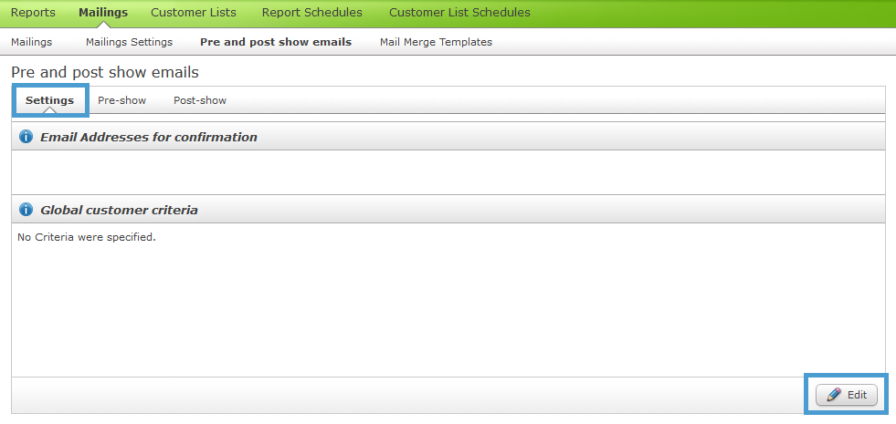The height and width of the screenshot is (424, 896).
Task: Open Mailings sub-navigation link under green bar
Action: click(31, 42)
